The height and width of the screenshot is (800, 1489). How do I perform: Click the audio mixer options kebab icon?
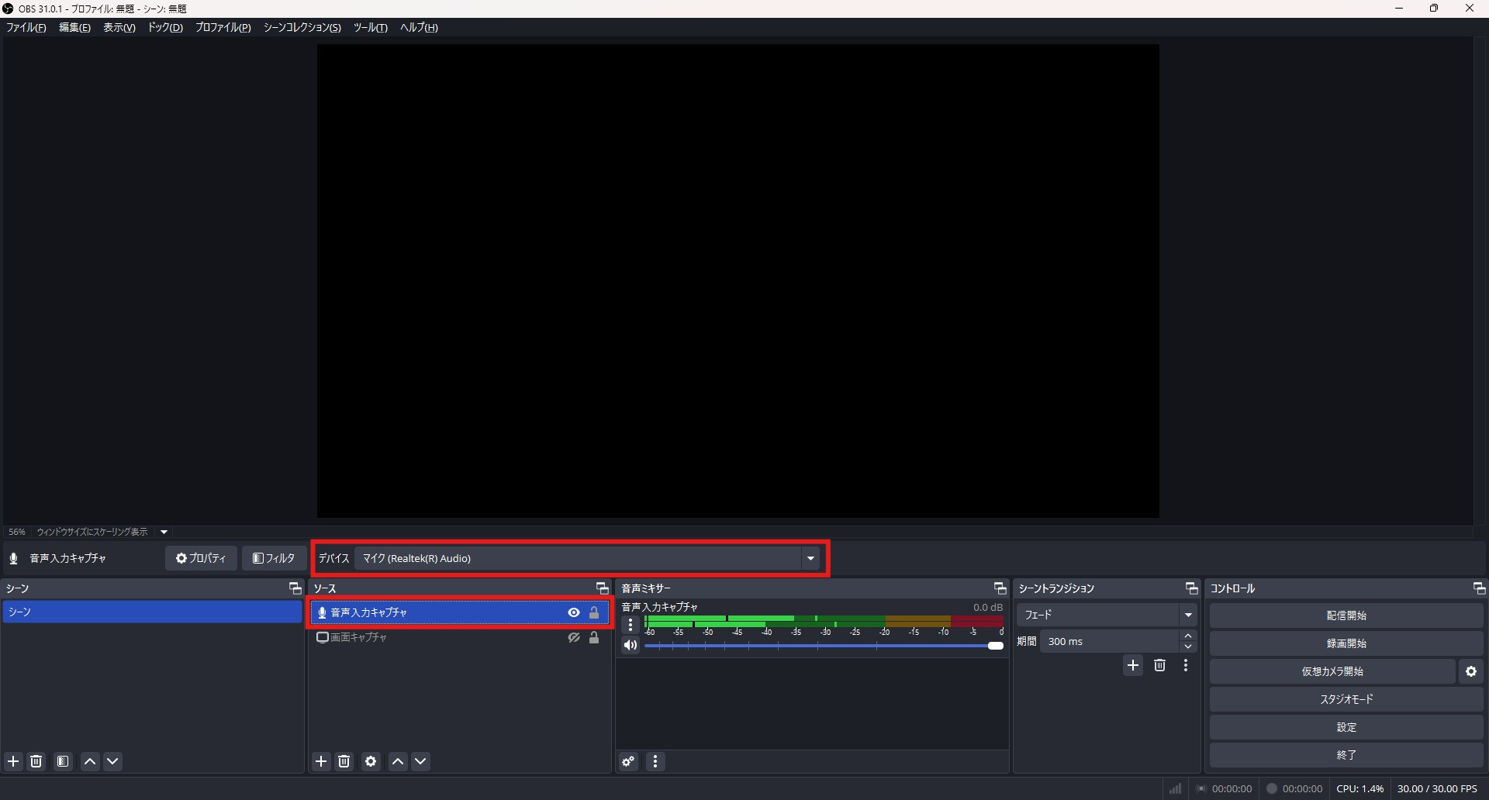click(x=655, y=761)
